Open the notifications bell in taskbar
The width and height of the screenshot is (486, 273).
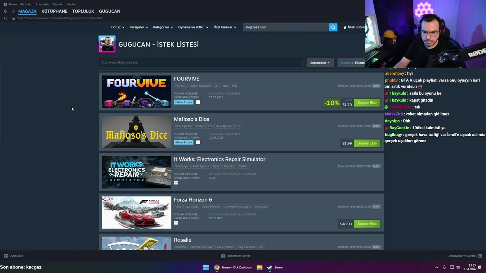click(x=480, y=267)
